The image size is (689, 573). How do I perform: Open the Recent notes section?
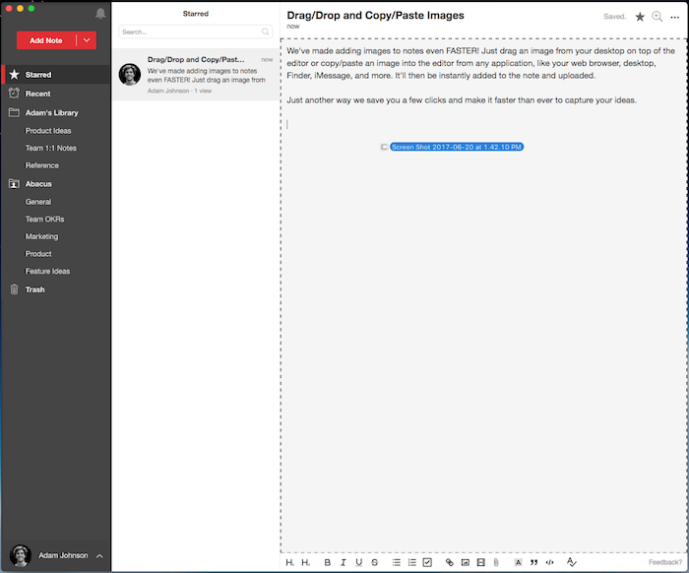click(38, 94)
